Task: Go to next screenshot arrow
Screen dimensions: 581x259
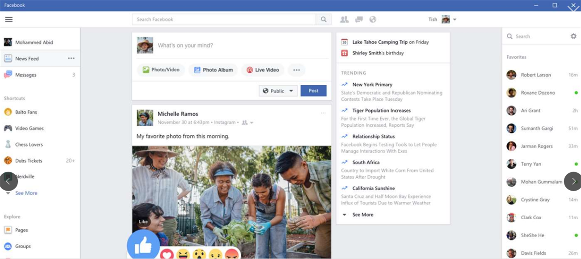Action: [573, 181]
